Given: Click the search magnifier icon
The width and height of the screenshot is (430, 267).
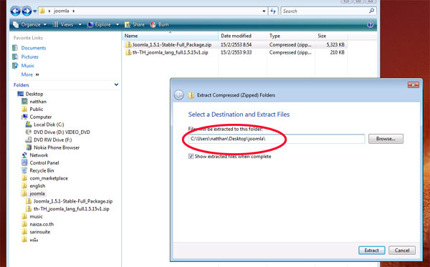Looking at the screenshot, I should point(371,11).
